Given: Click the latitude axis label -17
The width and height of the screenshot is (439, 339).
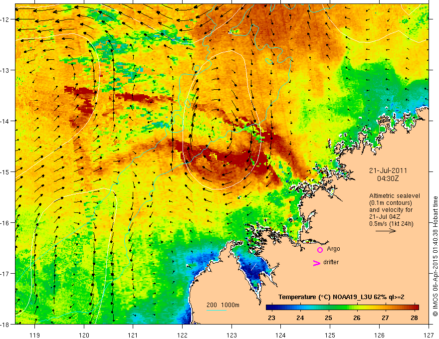Looking at the screenshot, I should click(5, 273).
